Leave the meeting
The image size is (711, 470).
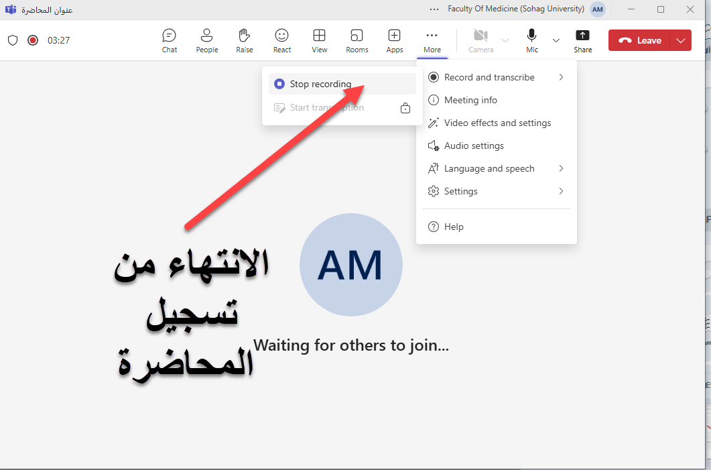pyautogui.click(x=641, y=40)
